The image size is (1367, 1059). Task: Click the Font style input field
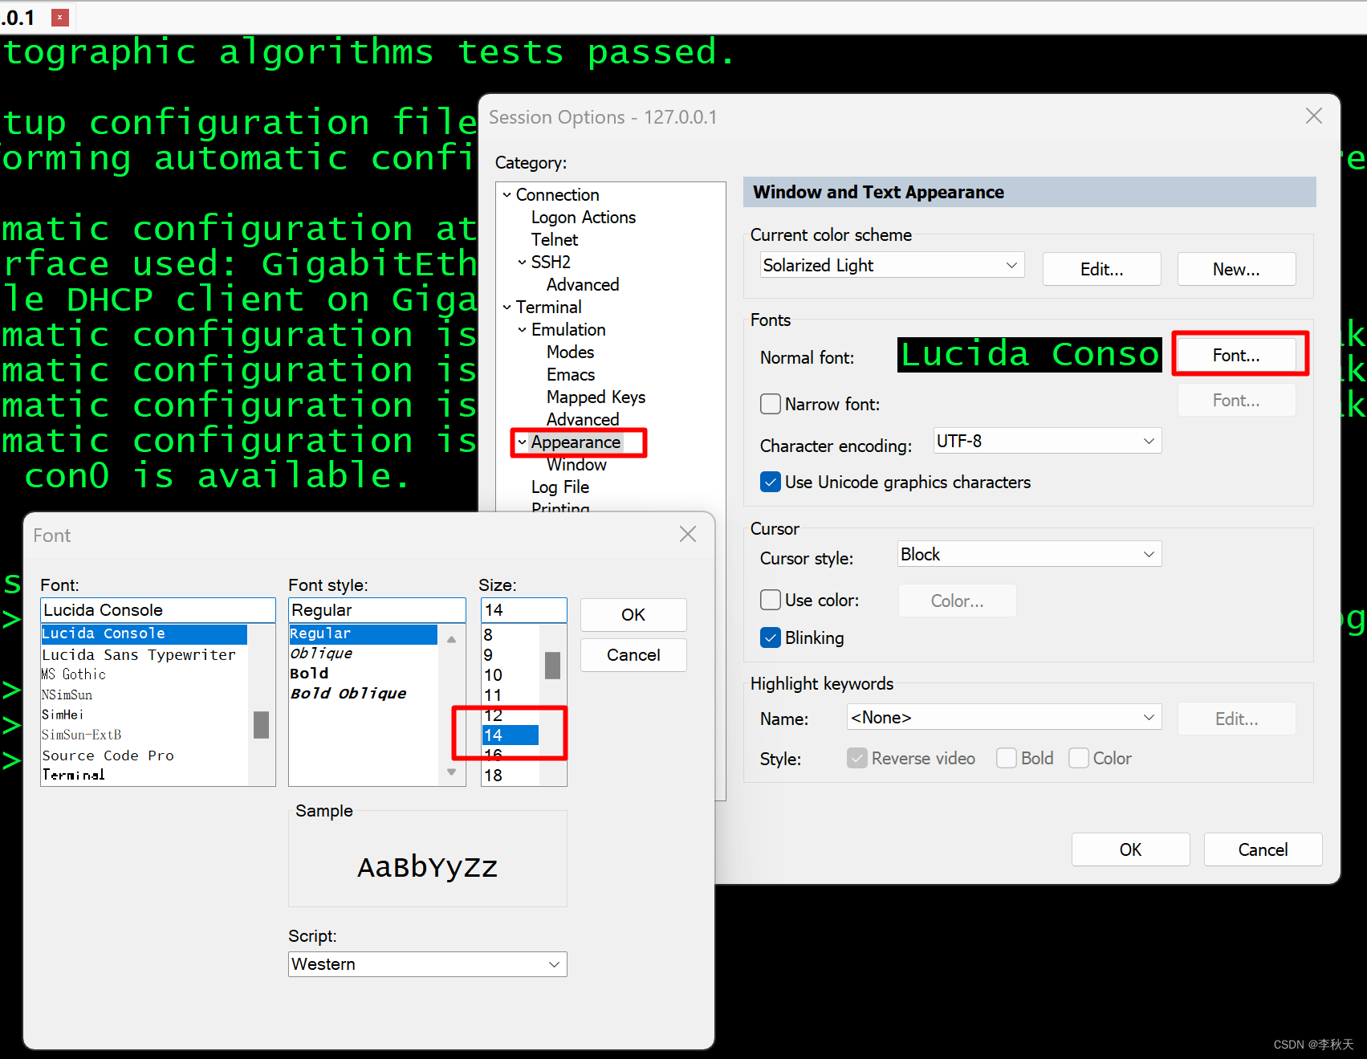(x=376, y=610)
